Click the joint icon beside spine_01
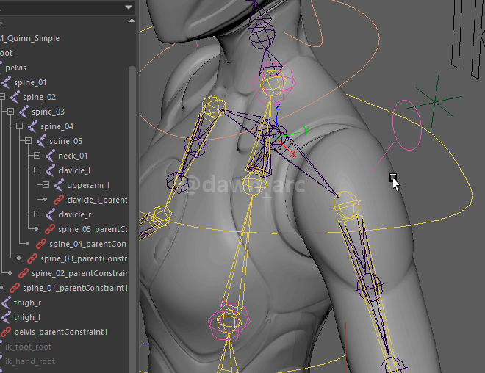The image size is (485, 373). point(6,82)
